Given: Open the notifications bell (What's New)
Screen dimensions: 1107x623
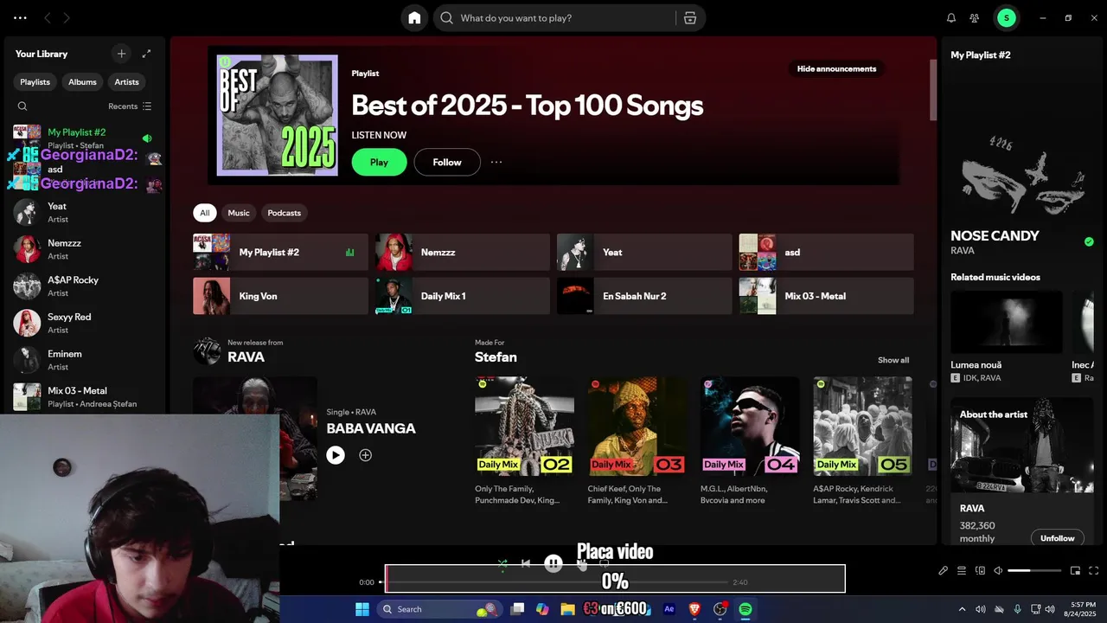Looking at the screenshot, I should click(x=951, y=17).
